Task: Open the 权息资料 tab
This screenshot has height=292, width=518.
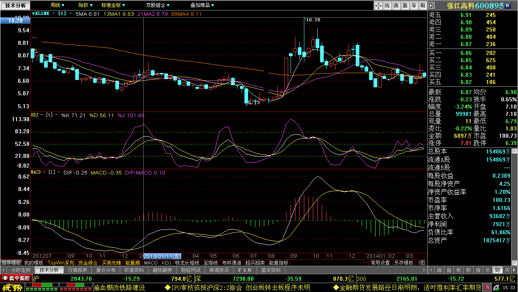Action: pyautogui.click(x=134, y=270)
